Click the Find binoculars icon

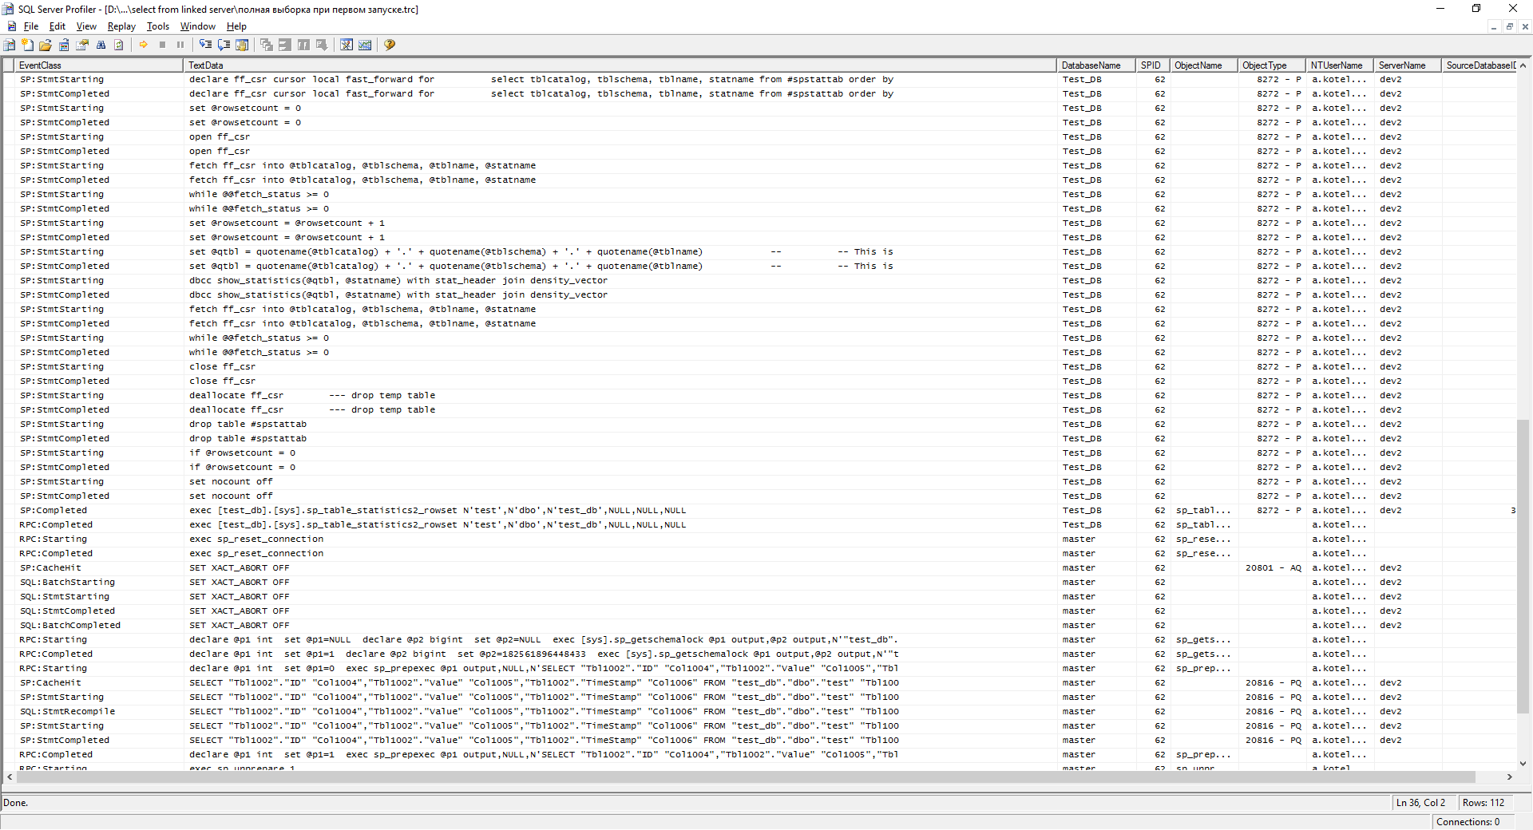click(x=101, y=45)
